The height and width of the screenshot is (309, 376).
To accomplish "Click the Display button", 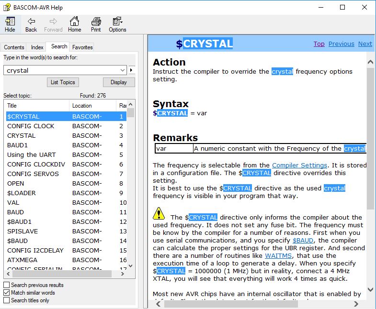I will click(119, 82).
